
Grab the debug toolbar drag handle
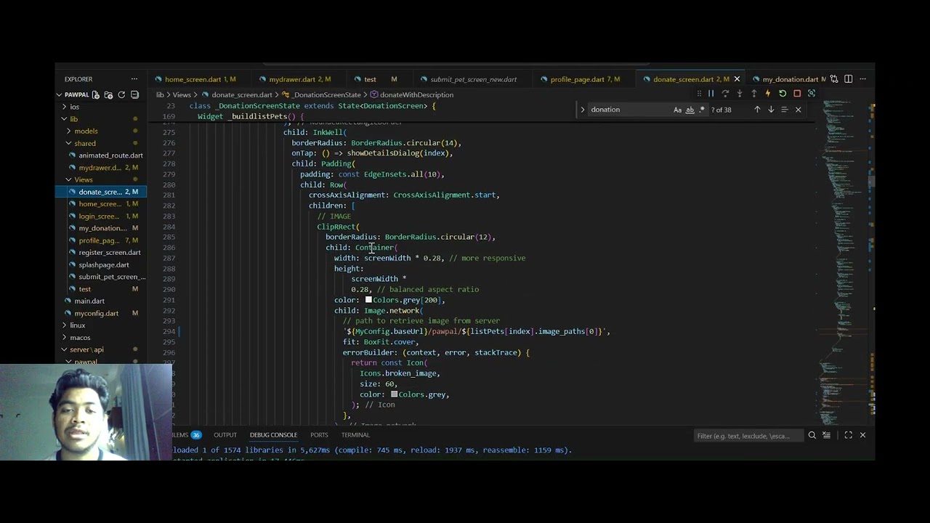(x=699, y=94)
